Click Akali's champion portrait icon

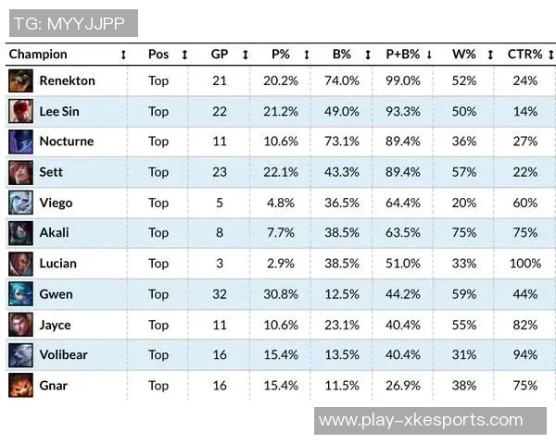(19, 233)
